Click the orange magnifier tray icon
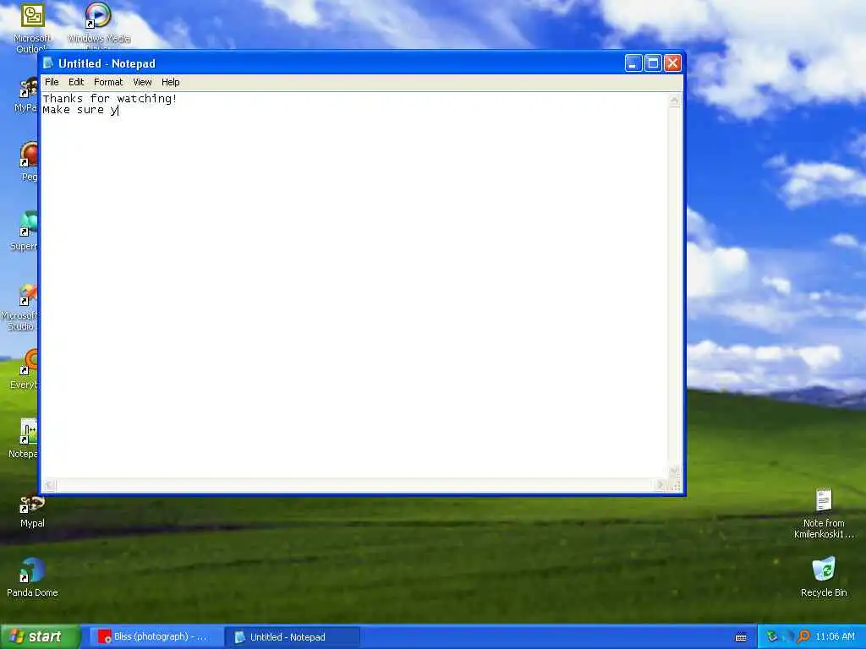 click(x=803, y=637)
